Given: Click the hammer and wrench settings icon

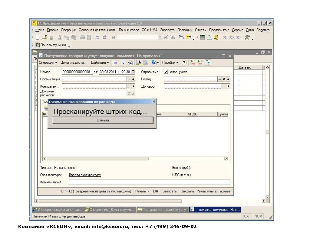Looking at the screenshot, I should [x=247, y=37].
